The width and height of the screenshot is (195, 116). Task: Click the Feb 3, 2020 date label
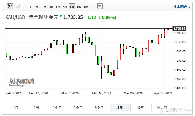click(x=14, y=93)
